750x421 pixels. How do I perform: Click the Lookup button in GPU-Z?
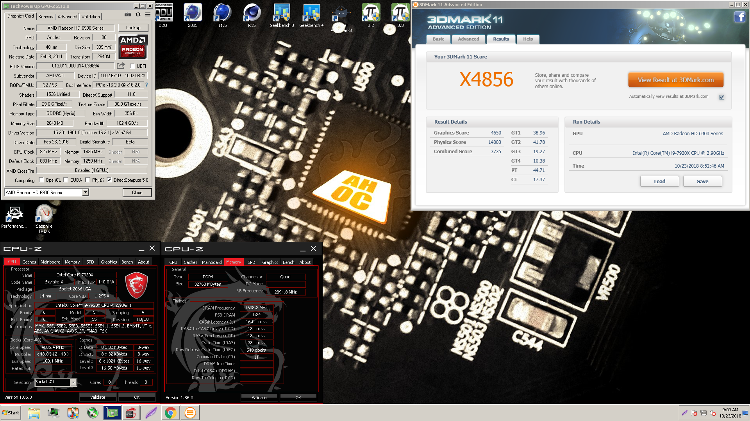tap(133, 28)
